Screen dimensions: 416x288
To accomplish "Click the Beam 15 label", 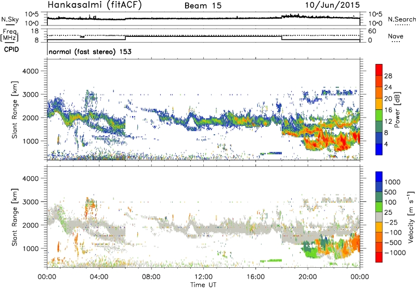I will (x=203, y=6).
